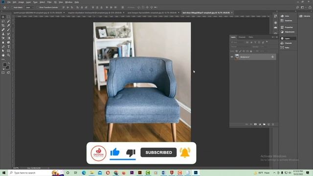The height and width of the screenshot is (176, 313).
Task: Open the layer filter Kind dropdown
Action: click(238, 42)
